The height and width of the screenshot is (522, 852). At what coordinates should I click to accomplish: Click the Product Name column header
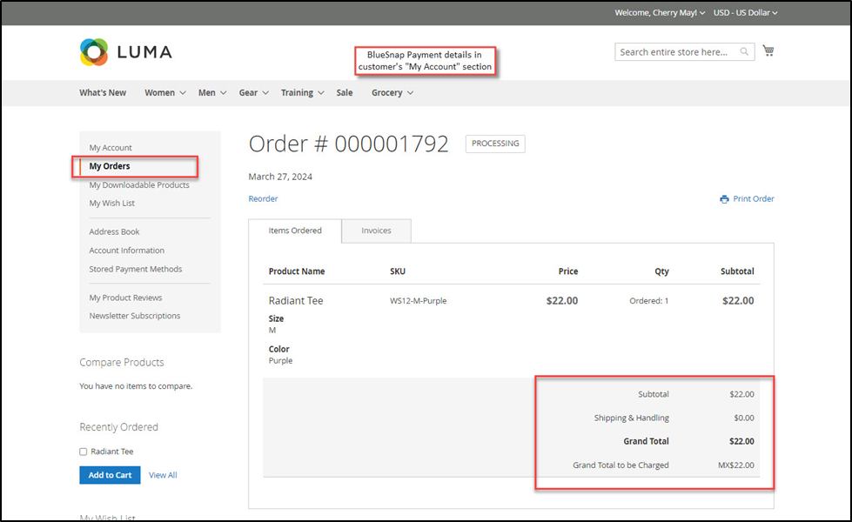click(x=297, y=271)
